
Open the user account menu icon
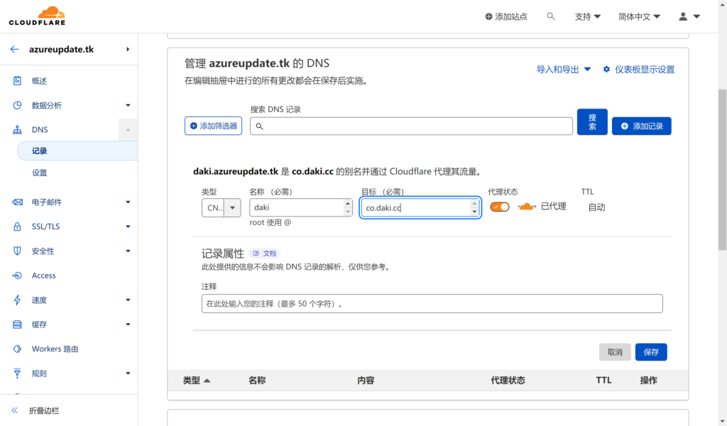(x=683, y=16)
